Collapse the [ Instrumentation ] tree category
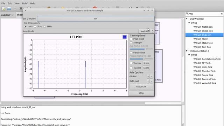224x126 pixels. (187, 51)
